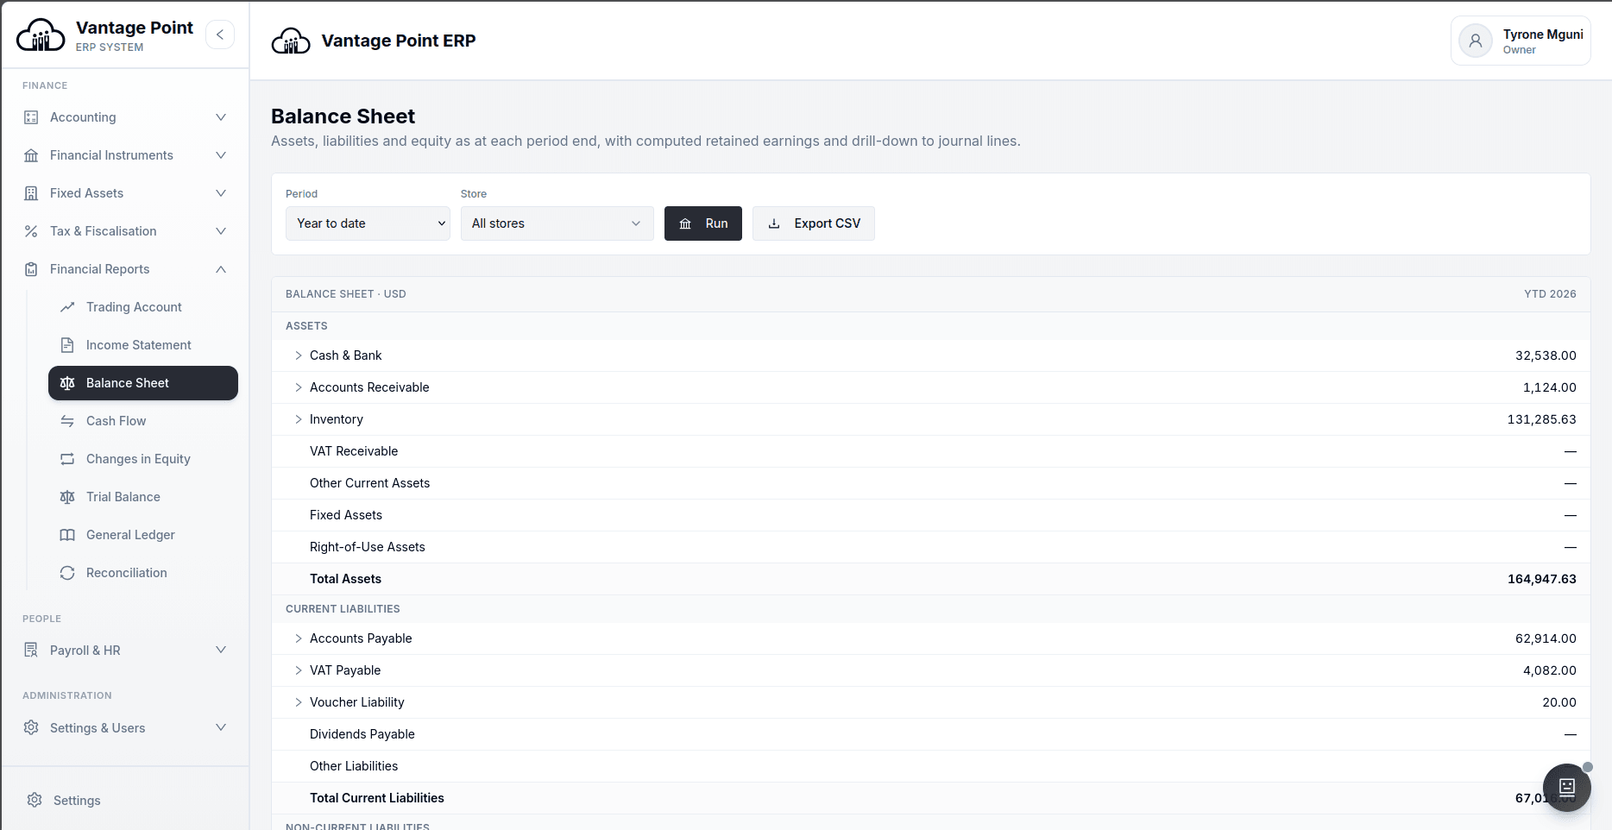Viewport: 1612px width, 830px height.
Task: Click the Accounts Payable amount 62,914.00
Action: 1546,638
